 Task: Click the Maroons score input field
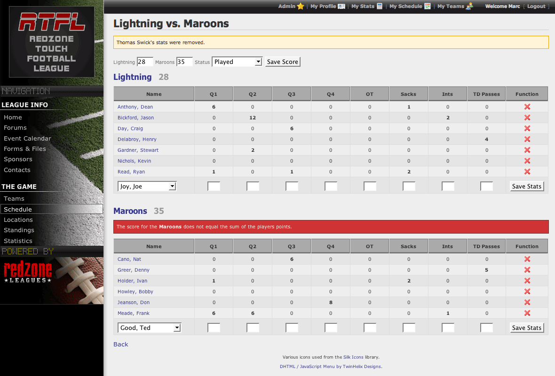(184, 62)
